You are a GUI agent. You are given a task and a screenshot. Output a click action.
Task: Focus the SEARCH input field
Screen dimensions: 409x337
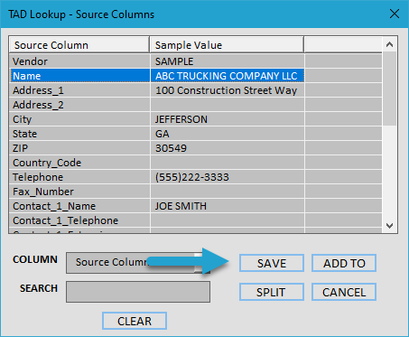[x=138, y=292]
